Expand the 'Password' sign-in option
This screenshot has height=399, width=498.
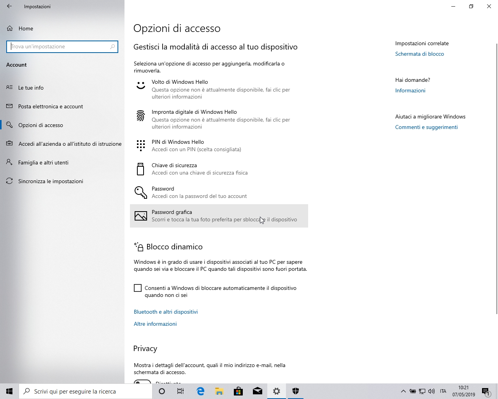[x=219, y=192]
